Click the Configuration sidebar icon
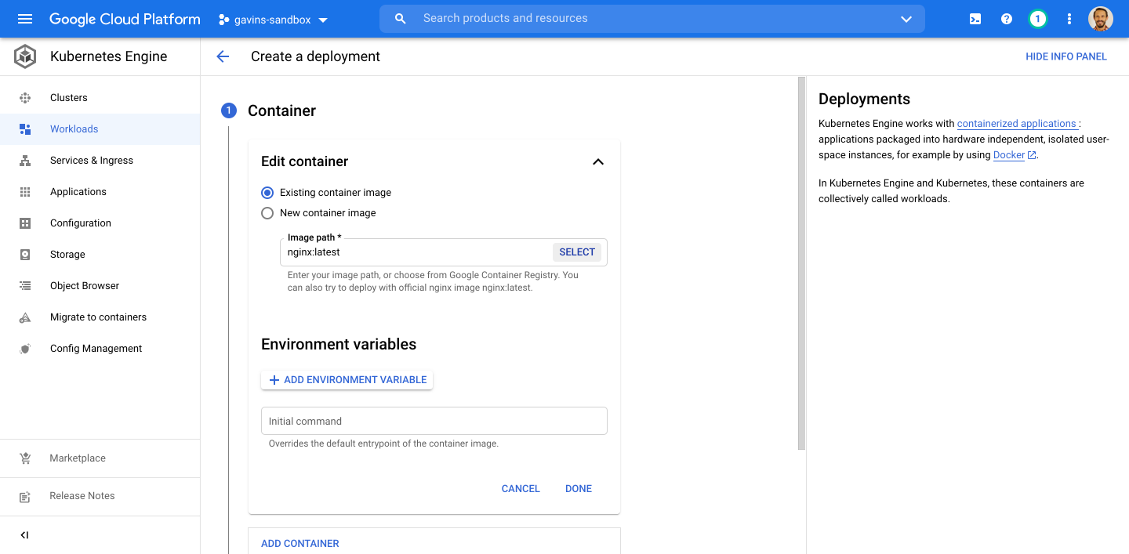This screenshot has height=554, width=1129. pos(24,223)
